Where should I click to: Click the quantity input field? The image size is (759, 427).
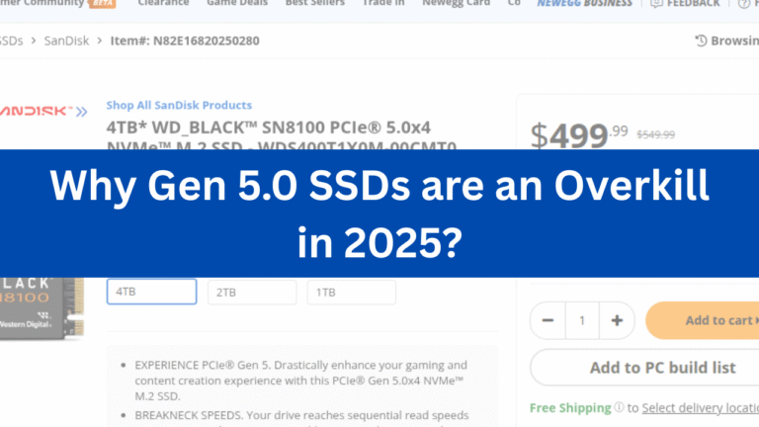[x=582, y=320]
